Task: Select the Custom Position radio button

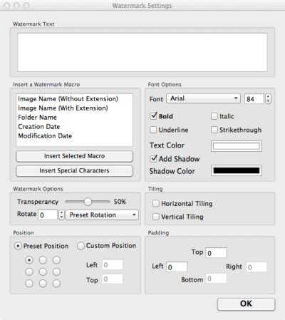Action: pos(81,246)
